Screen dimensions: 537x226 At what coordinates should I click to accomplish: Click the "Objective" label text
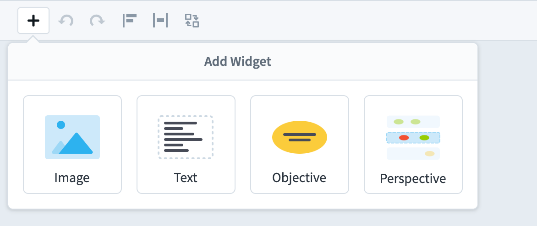[x=299, y=178]
